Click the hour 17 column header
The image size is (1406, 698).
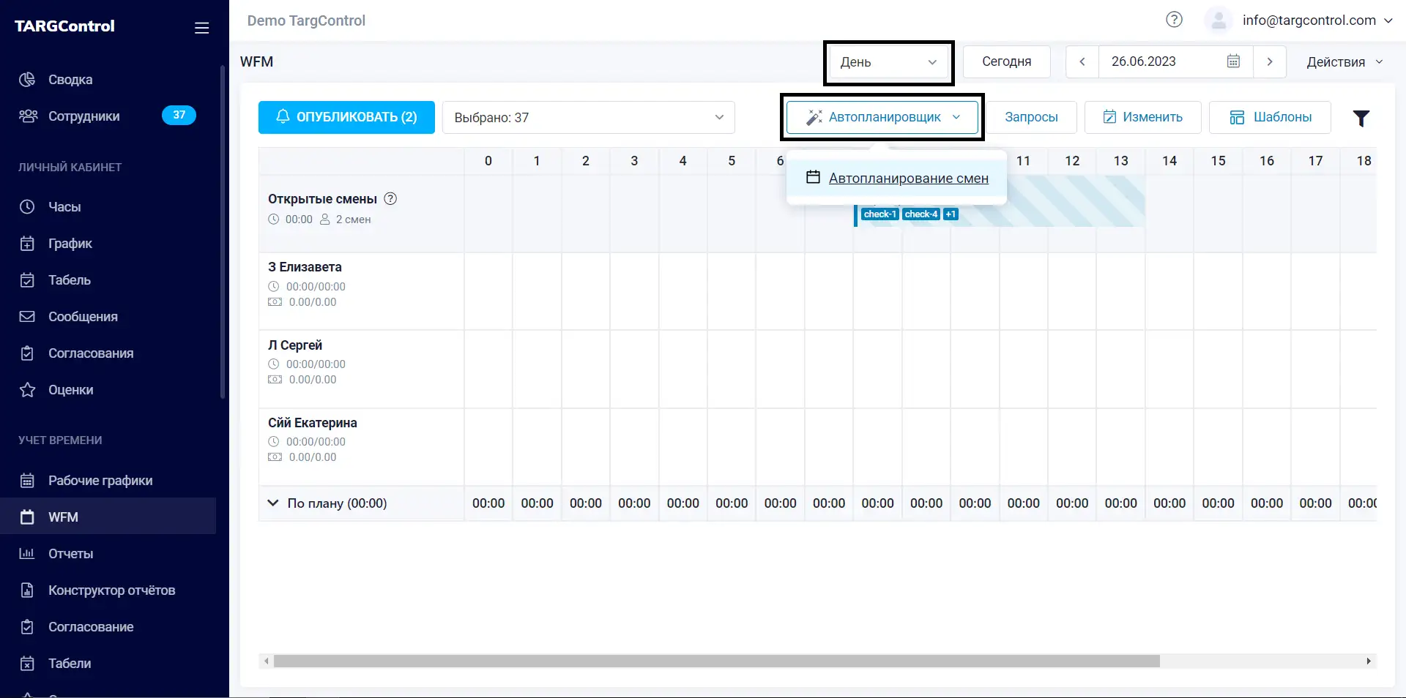[1315, 161]
